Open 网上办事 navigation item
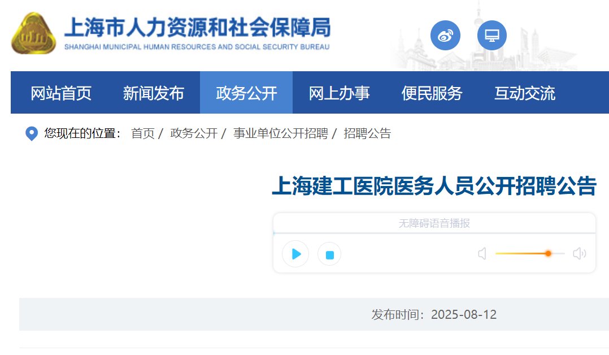This screenshot has width=609, height=355. pos(339,93)
